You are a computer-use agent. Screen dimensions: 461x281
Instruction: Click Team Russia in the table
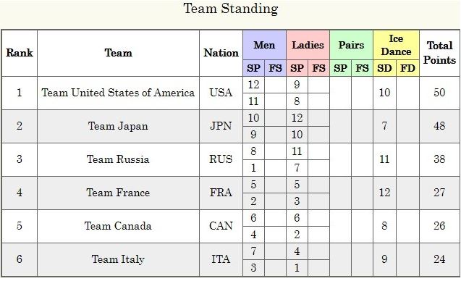click(x=118, y=159)
